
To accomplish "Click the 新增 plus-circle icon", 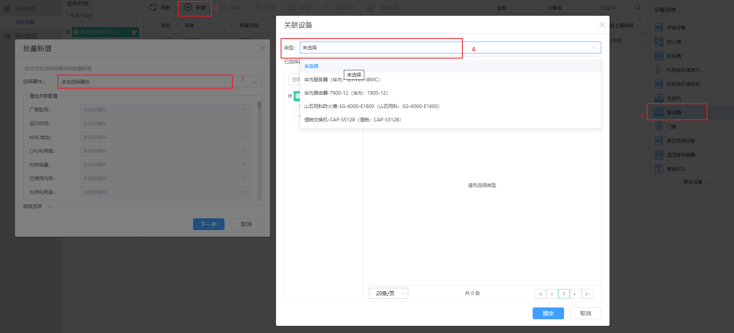I will pyautogui.click(x=188, y=7).
